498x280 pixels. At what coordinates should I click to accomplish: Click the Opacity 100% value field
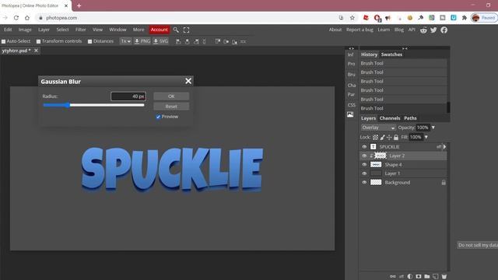point(423,128)
